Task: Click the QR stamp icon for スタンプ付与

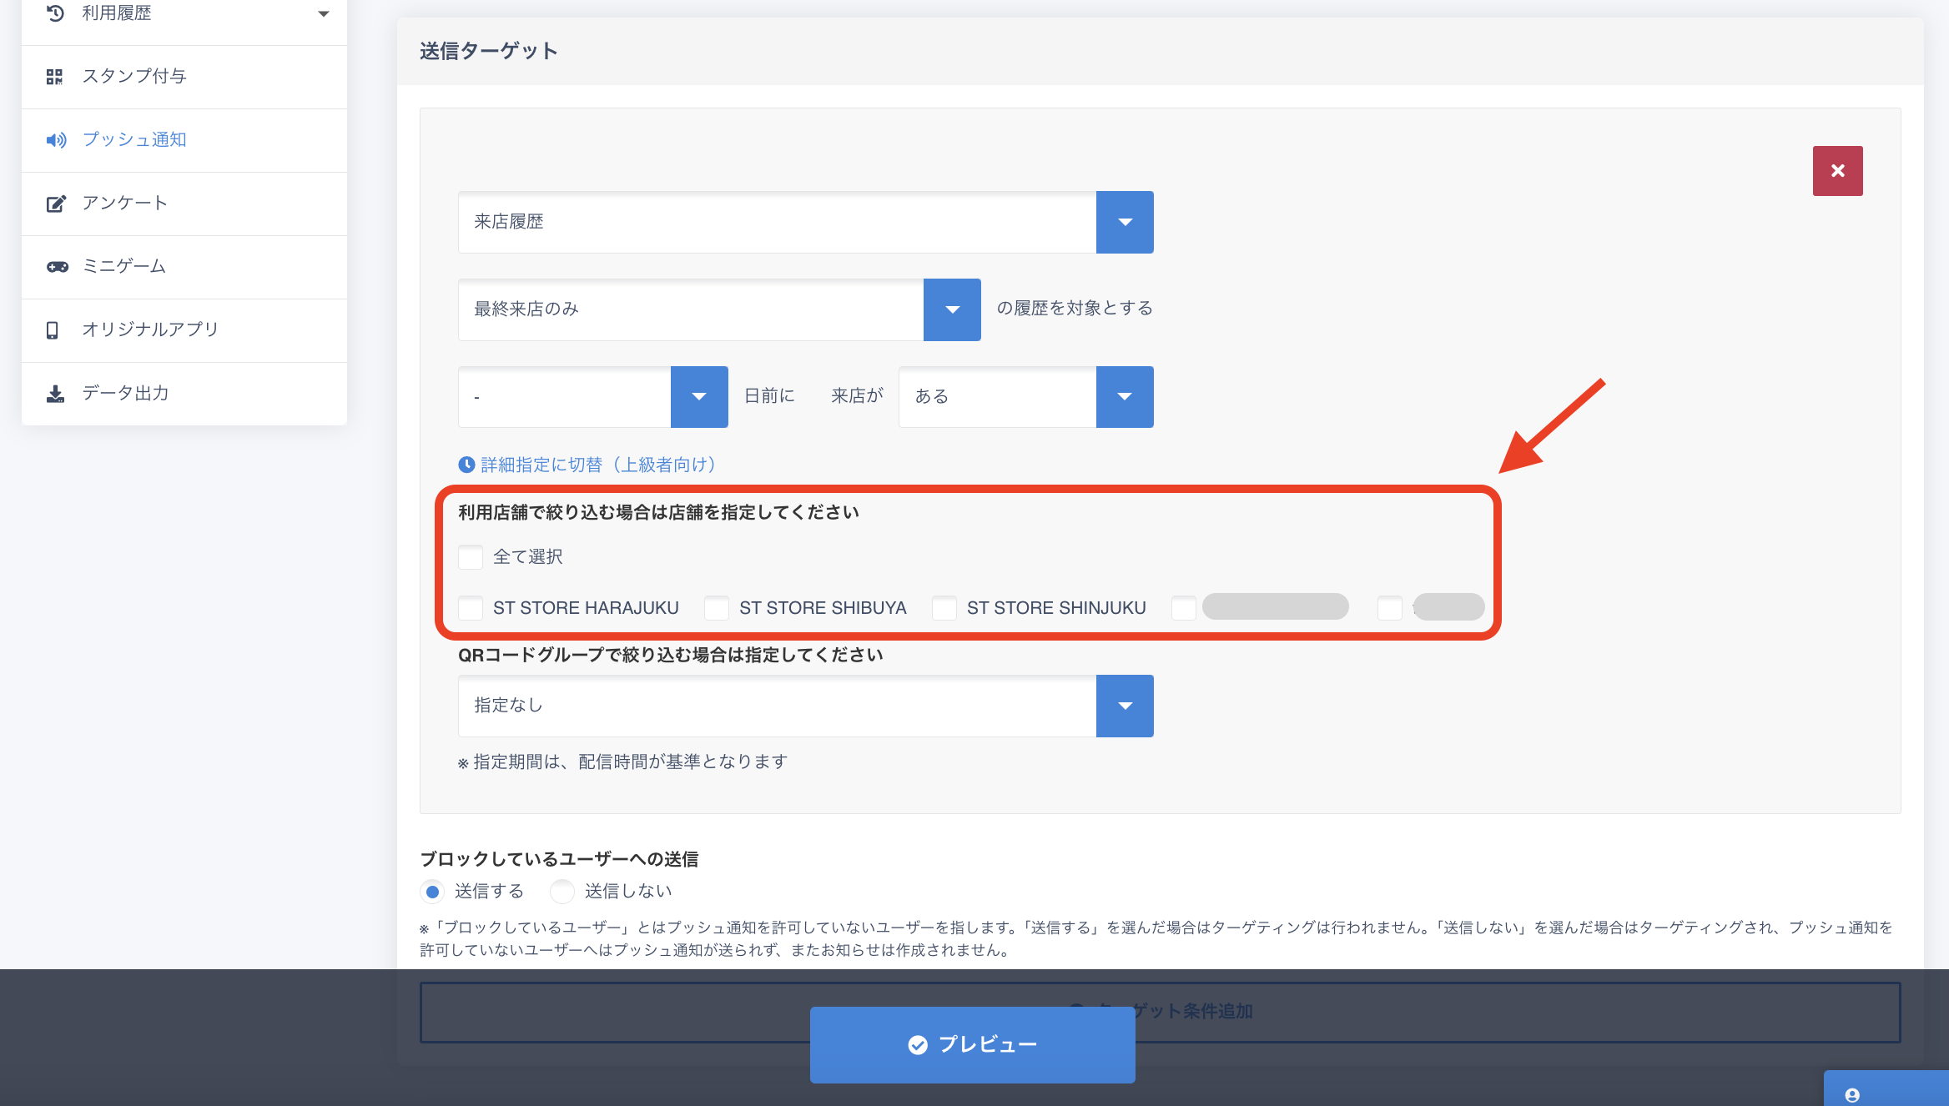Action: tap(55, 77)
